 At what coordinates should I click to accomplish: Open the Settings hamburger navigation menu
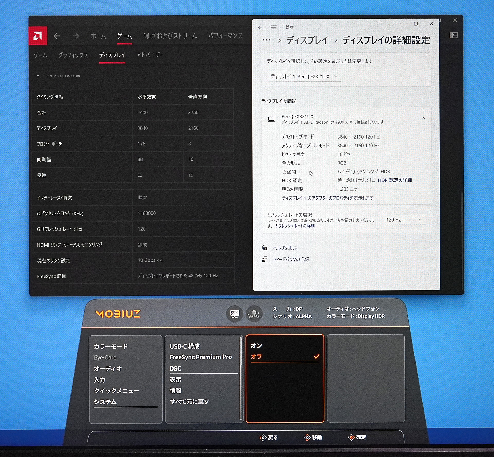274,27
